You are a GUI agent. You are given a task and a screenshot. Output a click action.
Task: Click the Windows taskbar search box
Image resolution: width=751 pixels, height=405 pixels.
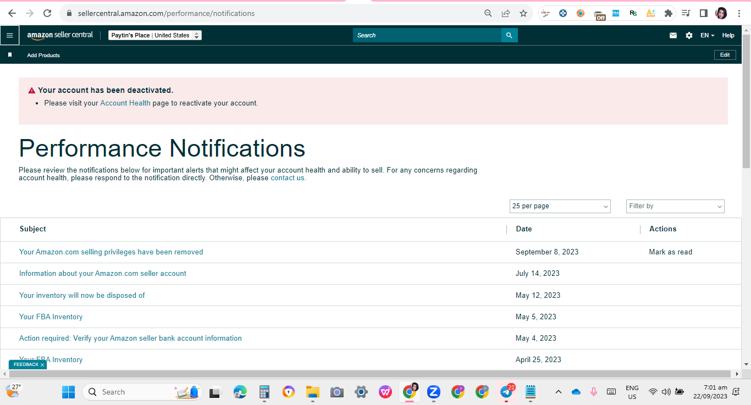pos(142,392)
